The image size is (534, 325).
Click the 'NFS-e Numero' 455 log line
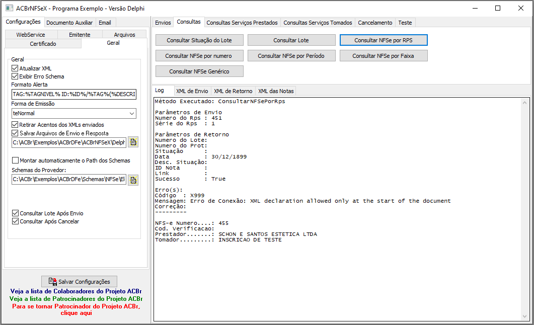[x=192, y=223]
